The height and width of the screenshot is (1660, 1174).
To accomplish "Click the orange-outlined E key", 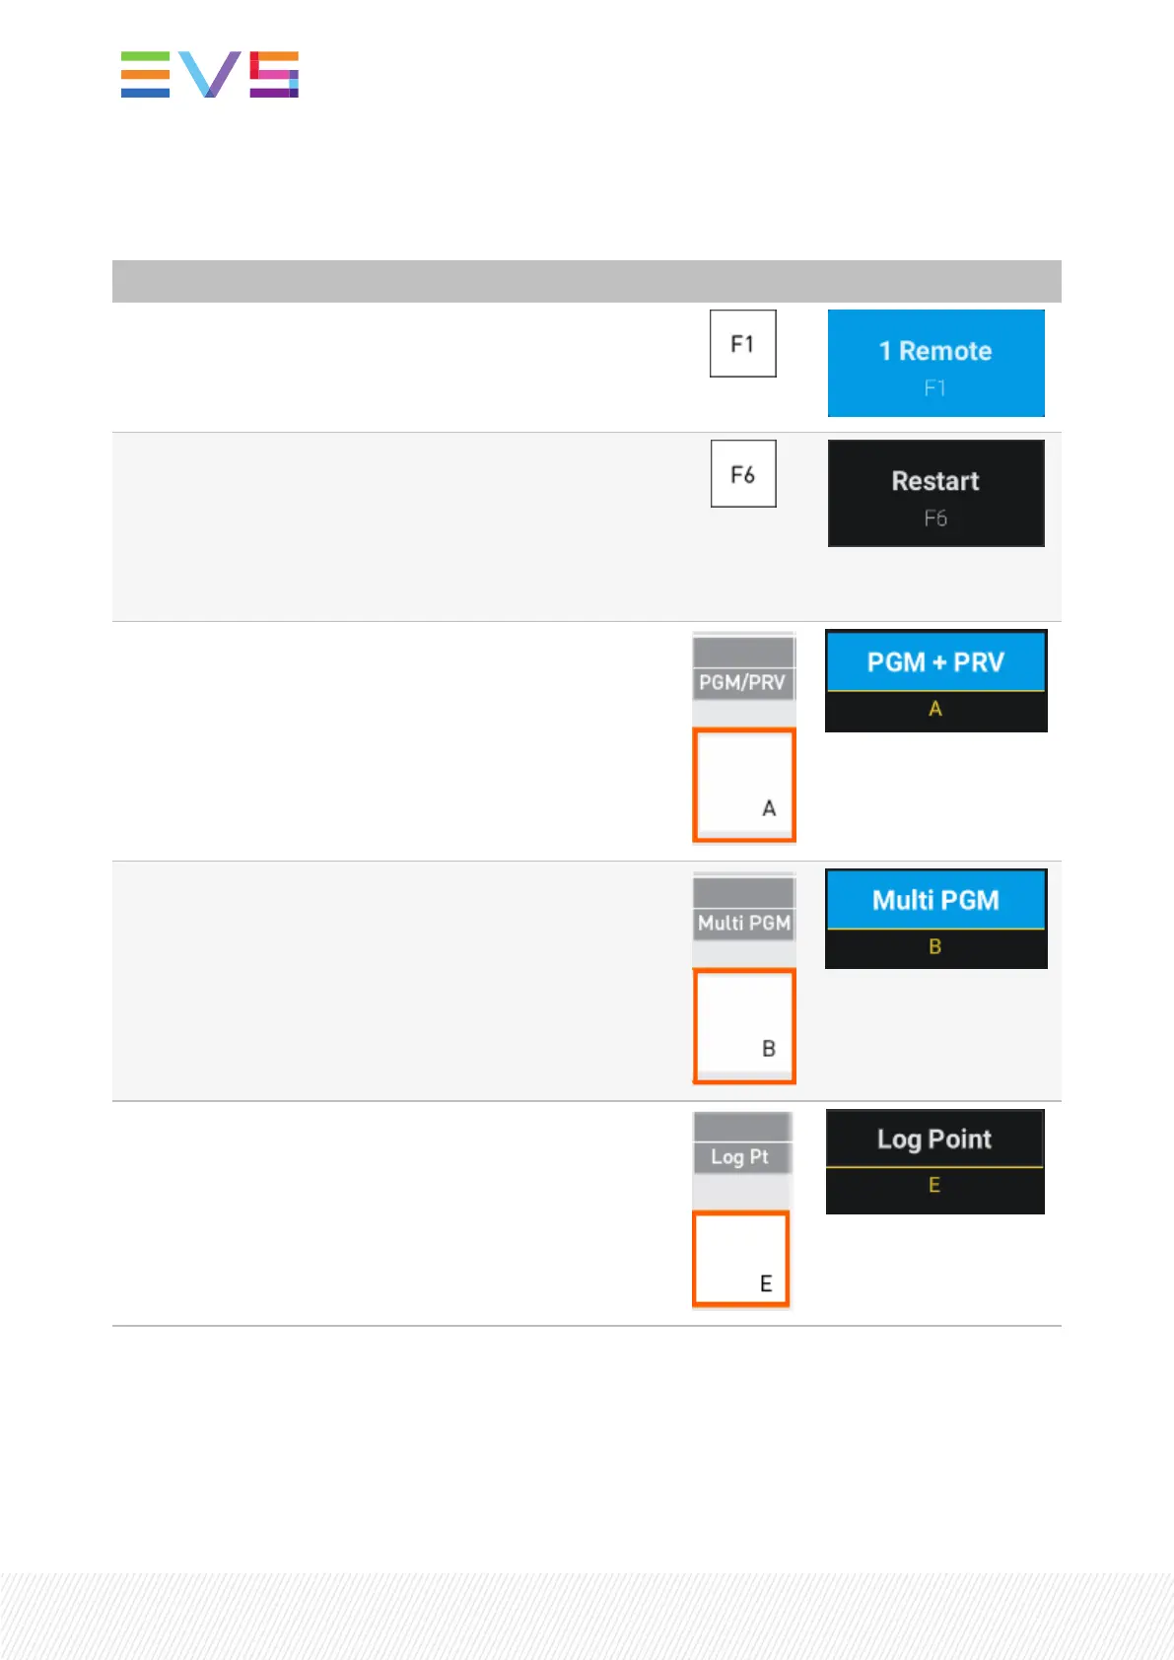I will (x=741, y=1260).
